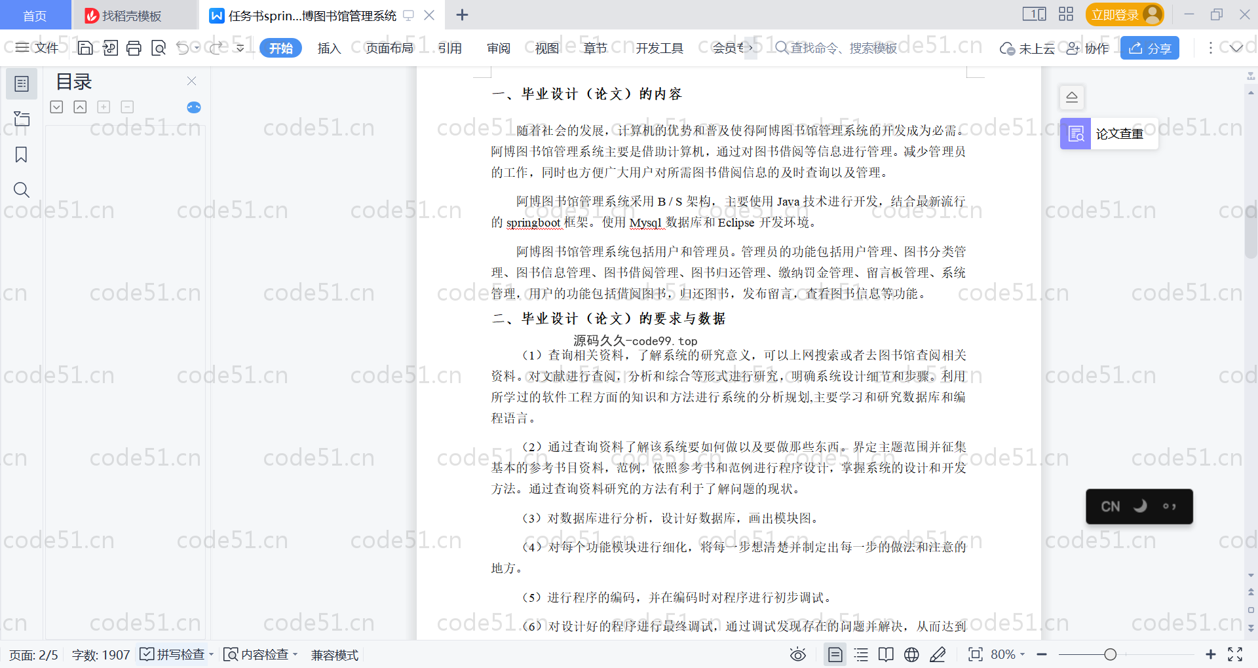Click the zoom slider handle
This screenshot has height=668, width=1258.
(x=1110, y=654)
